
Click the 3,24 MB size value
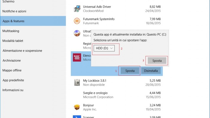point(155,105)
